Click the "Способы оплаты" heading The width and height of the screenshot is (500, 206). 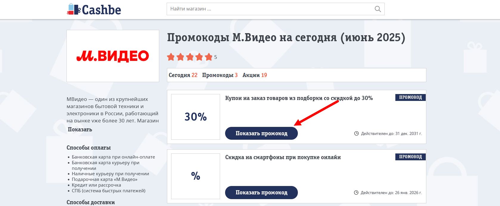89,148
